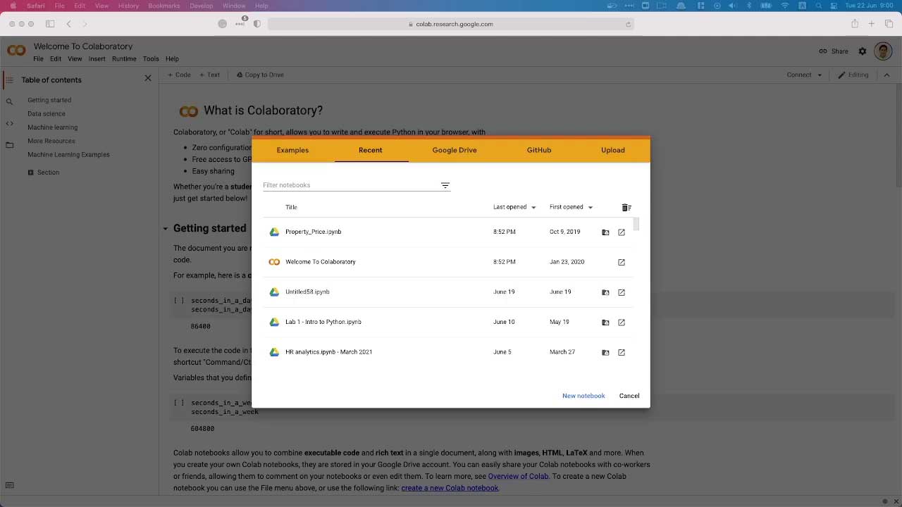Show Property_Price.ipynb in Drive
Screen dimensions: 902x507
coord(605,232)
